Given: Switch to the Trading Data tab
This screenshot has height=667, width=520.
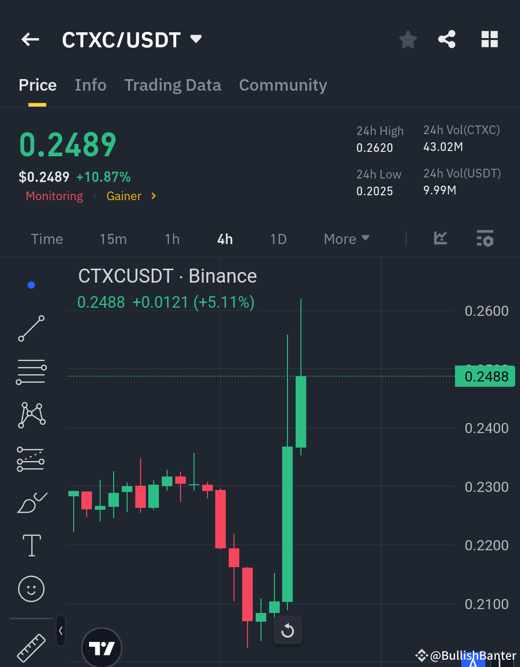Looking at the screenshot, I should click(x=172, y=85).
